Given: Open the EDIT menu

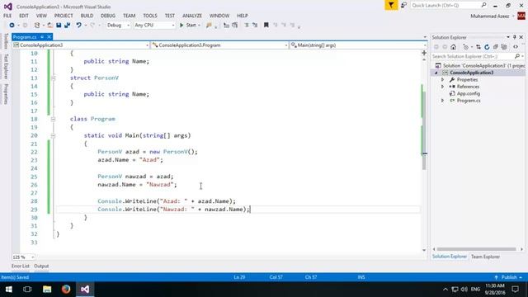Looking at the screenshot, I should pyautogui.click(x=24, y=16).
